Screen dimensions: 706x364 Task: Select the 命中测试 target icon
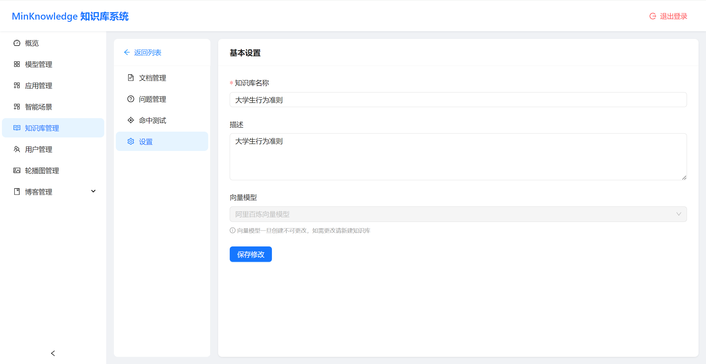pyautogui.click(x=131, y=120)
